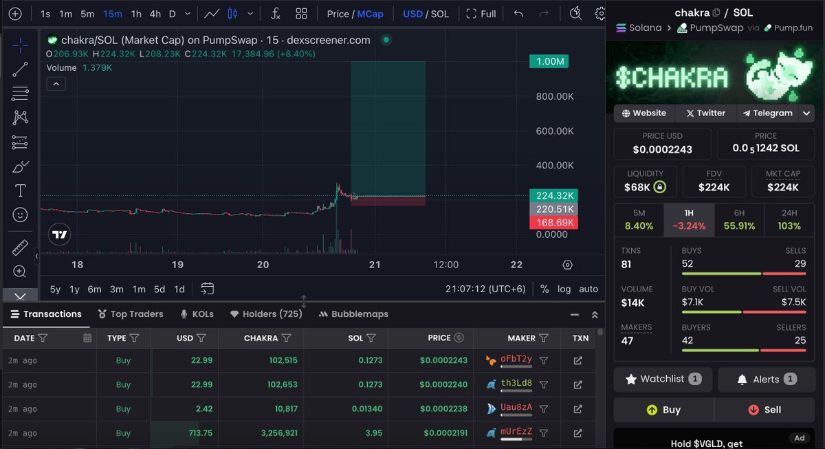Open the Alerts button
The width and height of the screenshot is (825, 449).
766,379
